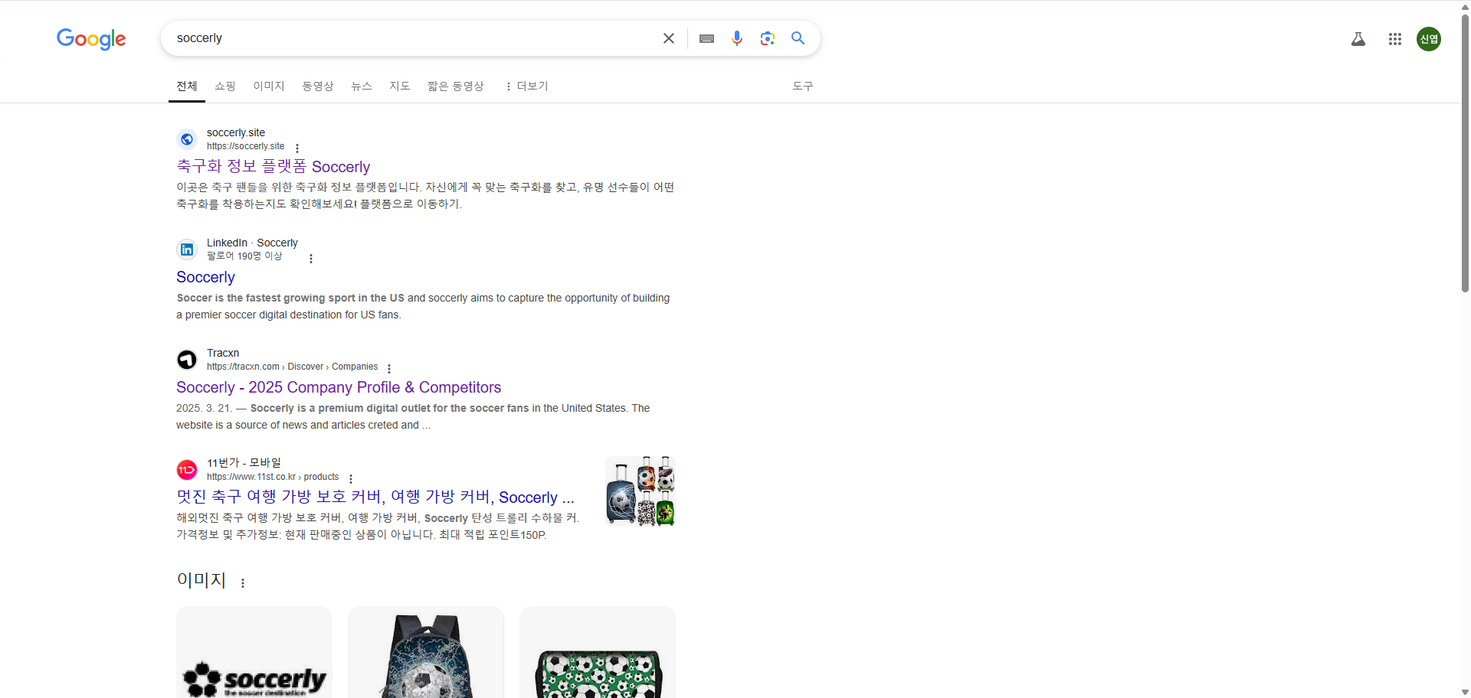Click the '11번가 - 모바일' site name
Image resolution: width=1471 pixels, height=698 pixels.
point(244,463)
